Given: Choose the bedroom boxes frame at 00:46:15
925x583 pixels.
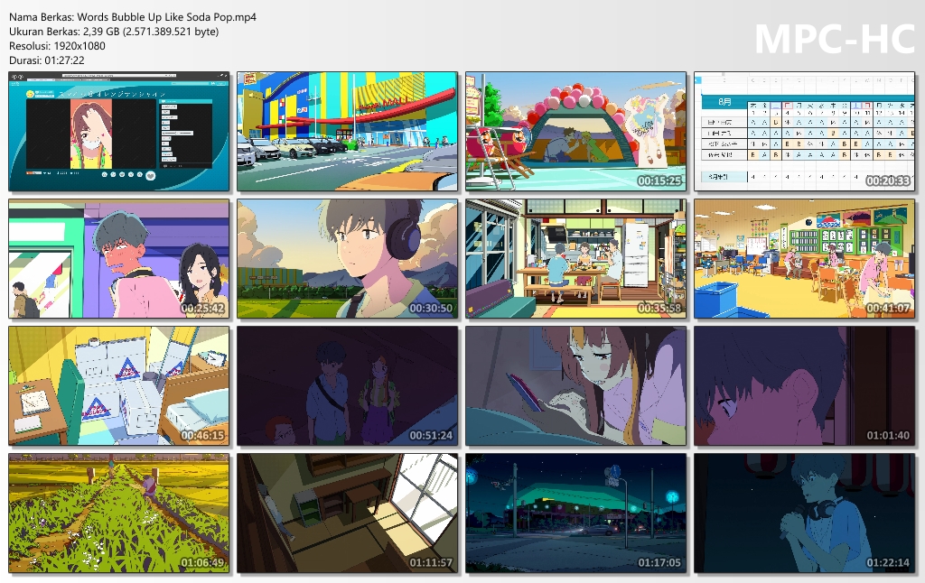Looking at the screenshot, I should tap(118, 386).
